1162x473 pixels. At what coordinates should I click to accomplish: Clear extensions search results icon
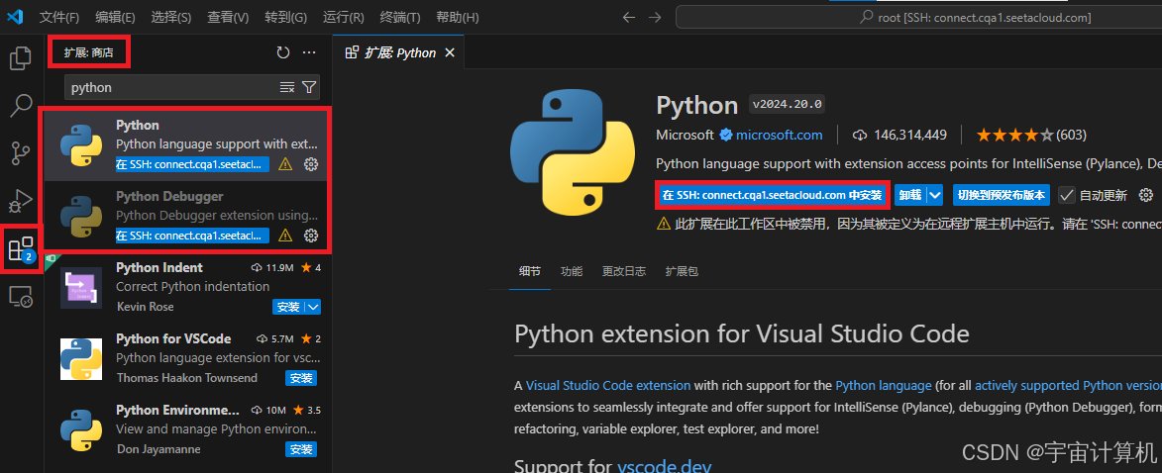tap(287, 87)
